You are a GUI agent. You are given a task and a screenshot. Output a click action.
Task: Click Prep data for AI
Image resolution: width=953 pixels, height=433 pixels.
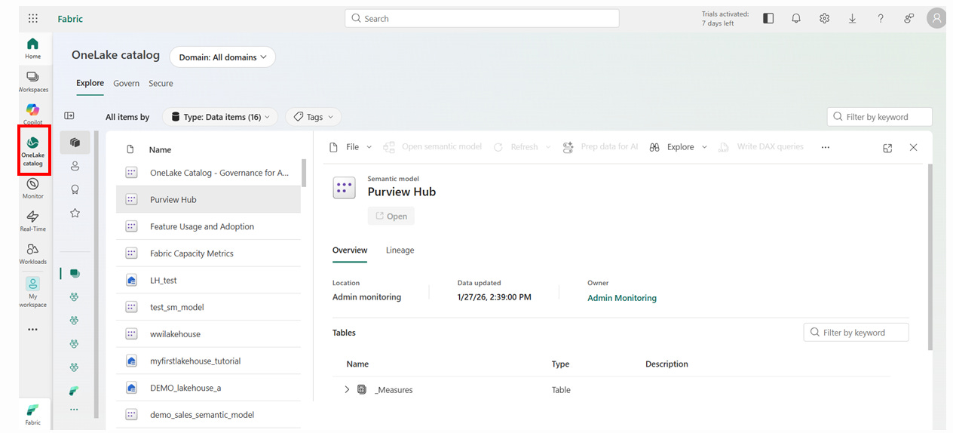(x=600, y=147)
